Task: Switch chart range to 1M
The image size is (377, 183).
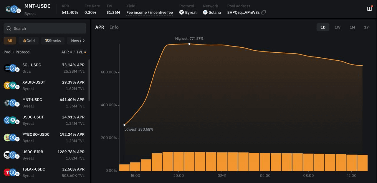Action: [352, 27]
